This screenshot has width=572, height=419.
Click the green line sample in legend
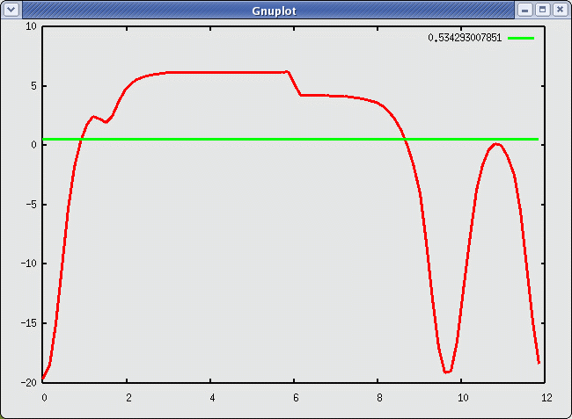521,38
